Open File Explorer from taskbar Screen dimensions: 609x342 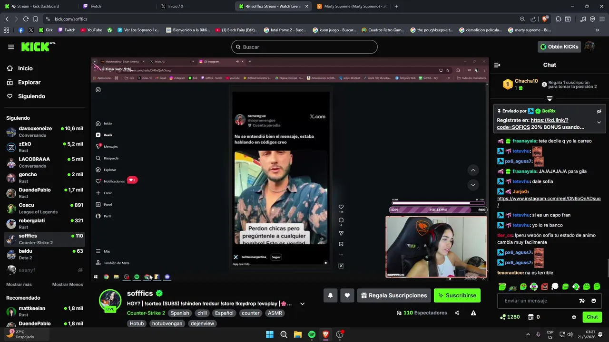point(298,334)
